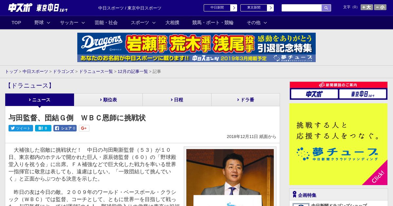Screen dimensions: 393x206
Task: Click トップ breadcrumb link
Action: (11, 71)
